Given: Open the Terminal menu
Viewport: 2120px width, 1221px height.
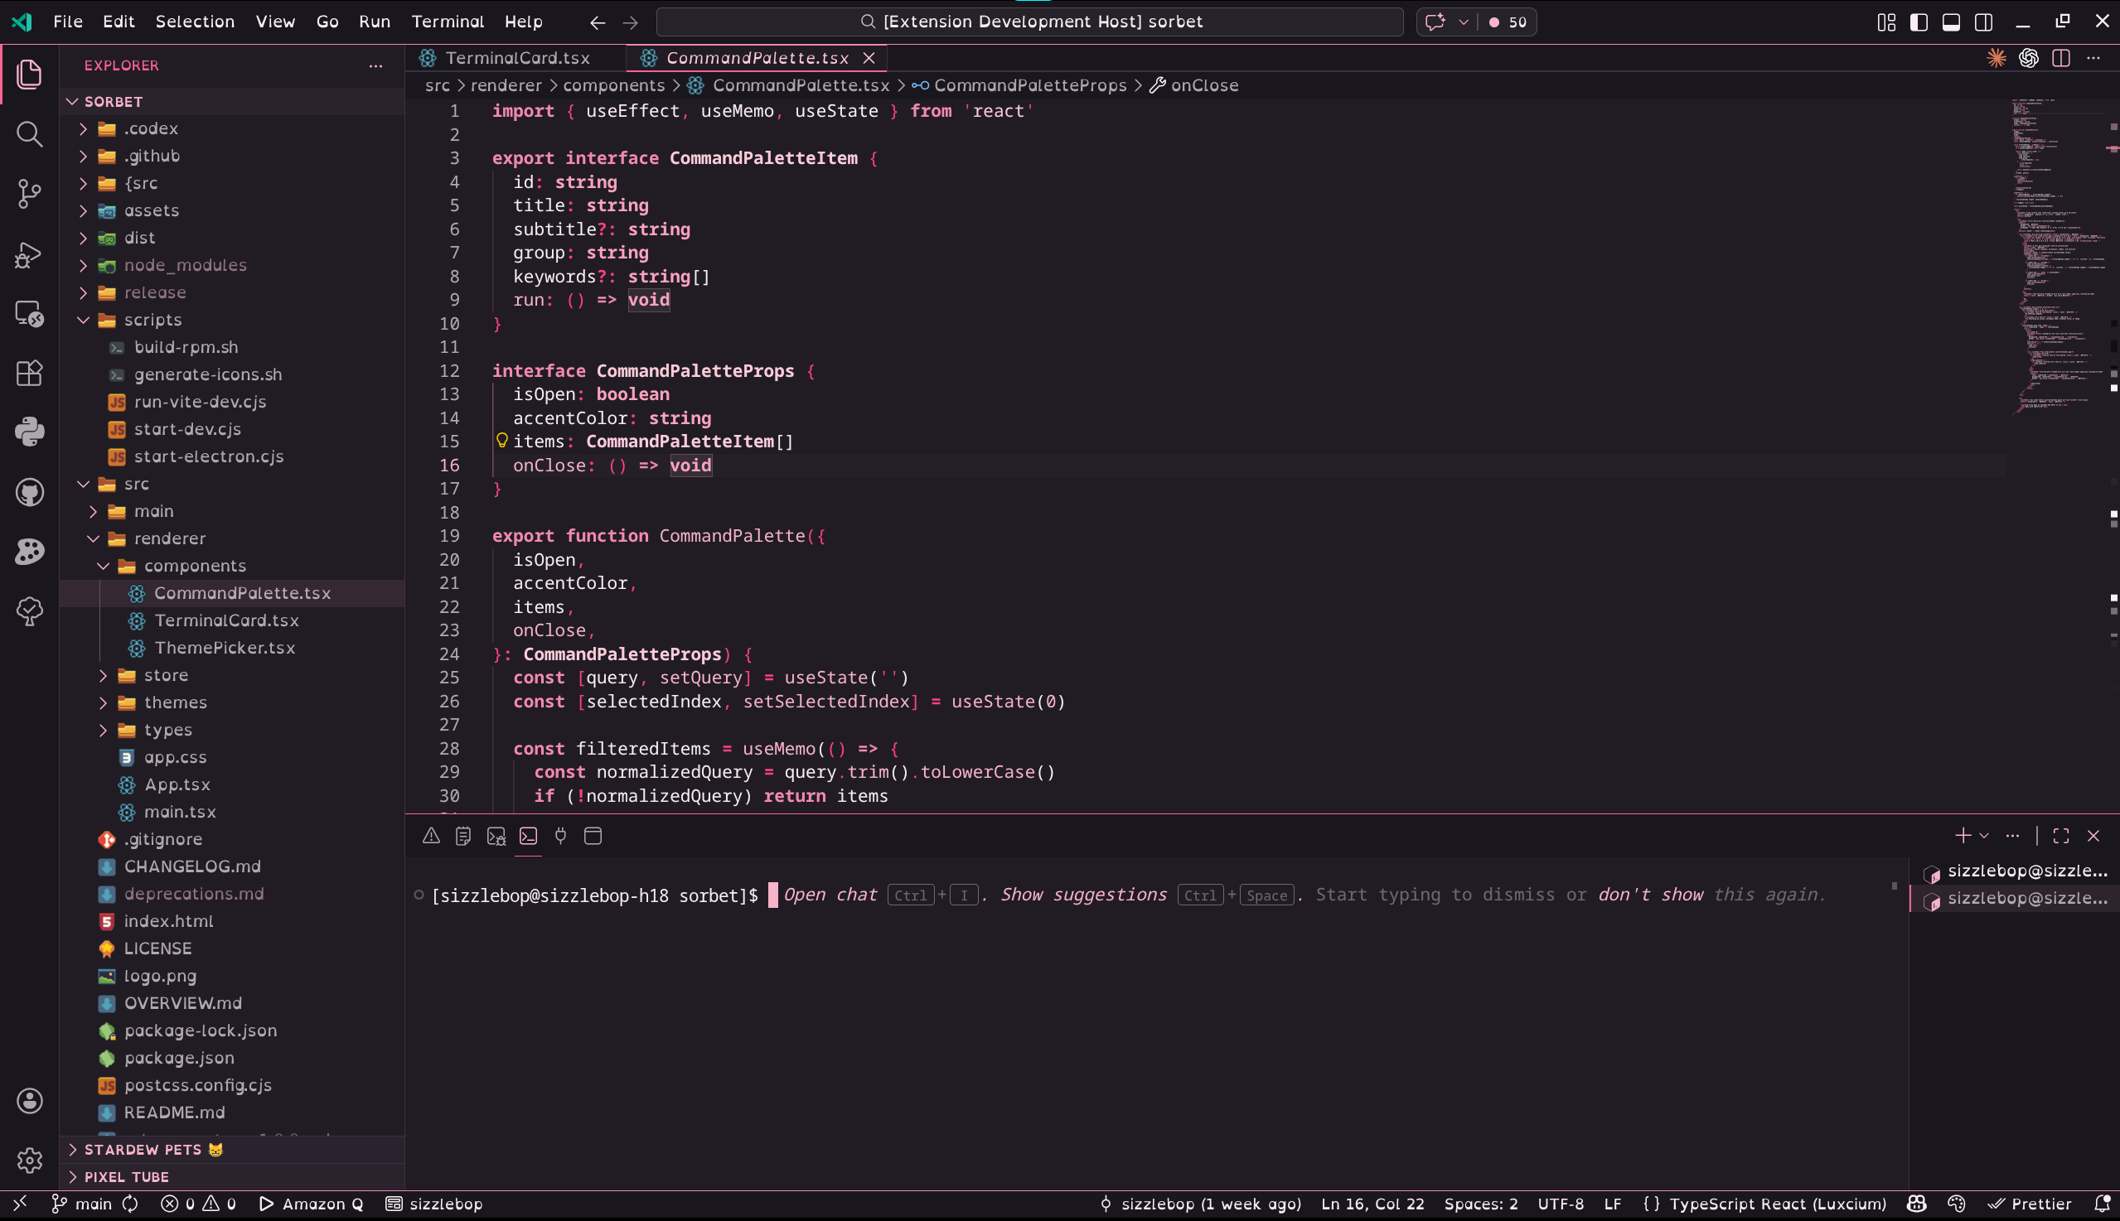Looking at the screenshot, I should pos(448,22).
